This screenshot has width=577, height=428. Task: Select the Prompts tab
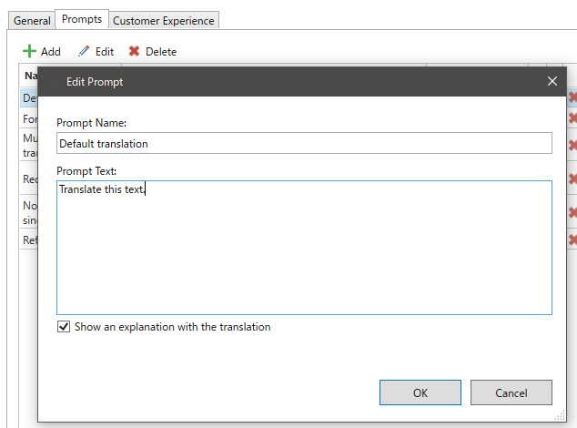(x=81, y=19)
